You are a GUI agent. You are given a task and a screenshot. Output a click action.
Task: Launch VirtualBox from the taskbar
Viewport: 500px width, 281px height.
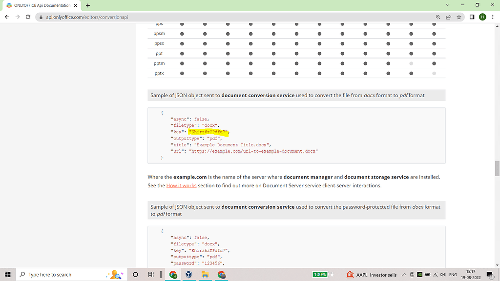[x=188, y=275]
